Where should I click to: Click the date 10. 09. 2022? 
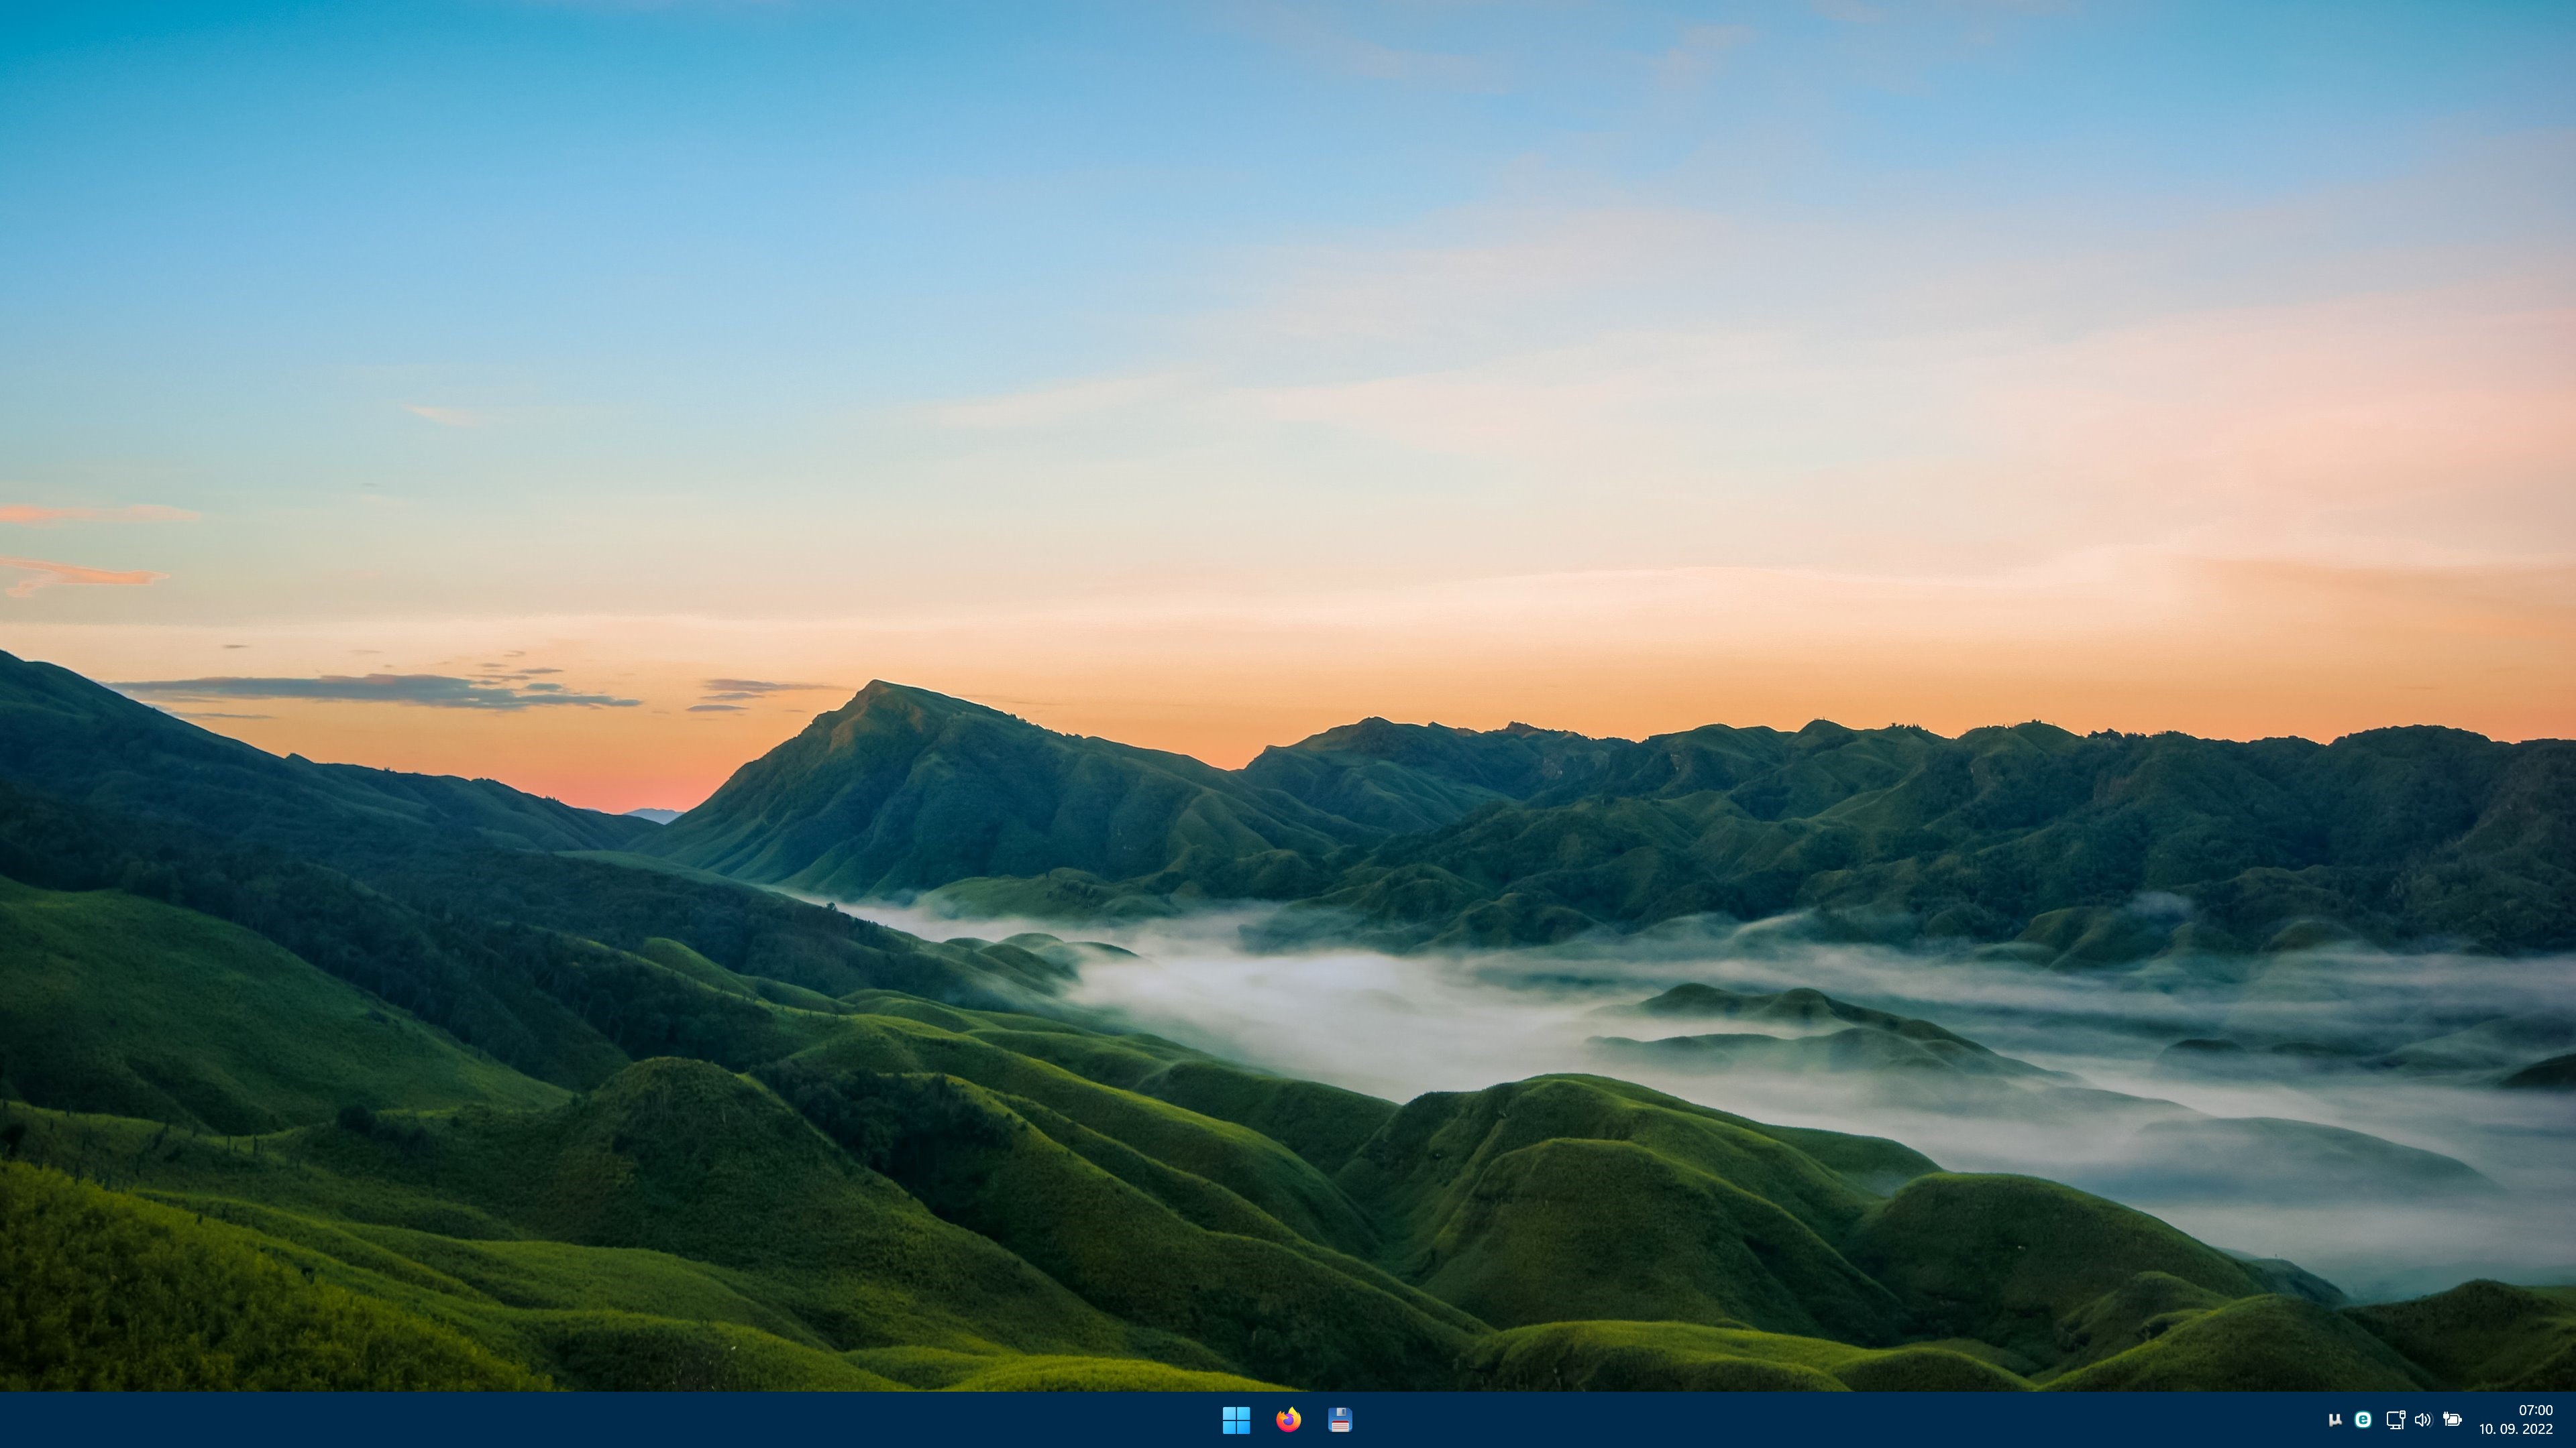click(x=2516, y=1430)
